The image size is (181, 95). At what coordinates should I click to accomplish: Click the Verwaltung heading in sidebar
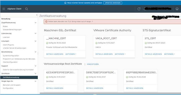(6, 19)
